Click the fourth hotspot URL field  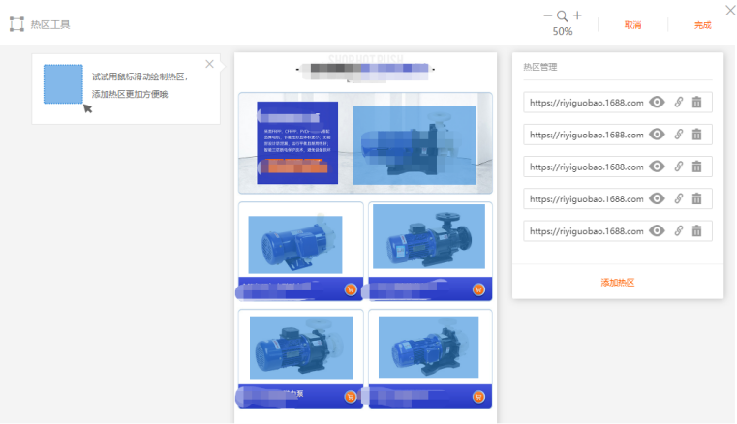[586, 198]
